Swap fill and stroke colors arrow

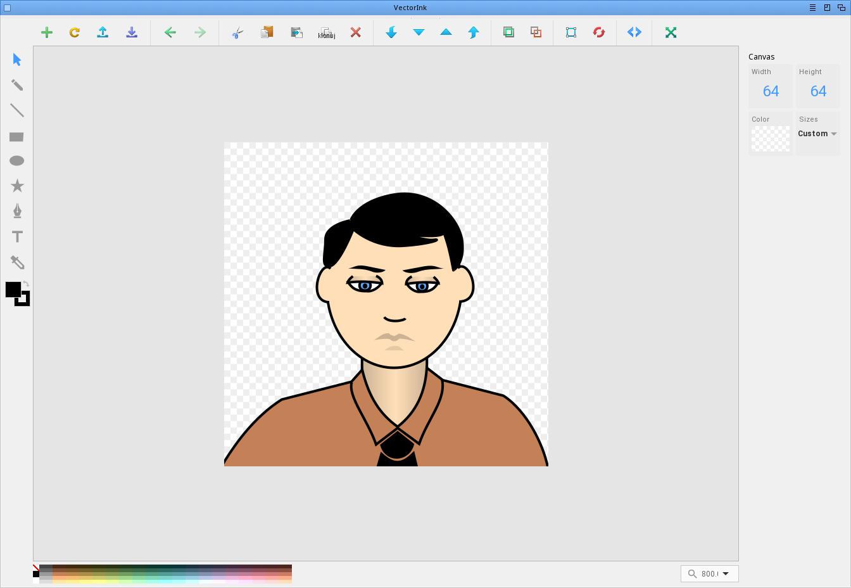click(x=26, y=284)
